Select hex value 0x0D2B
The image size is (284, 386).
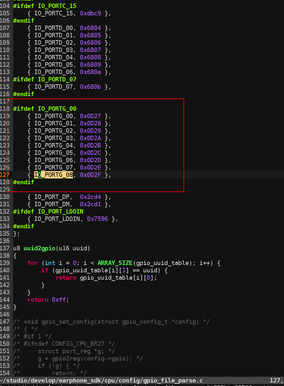[90, 146]
